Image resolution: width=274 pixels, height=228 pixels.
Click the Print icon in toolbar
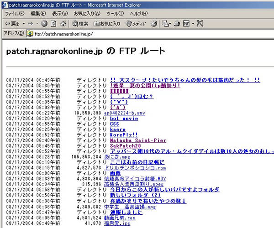[x=177, y=23]
